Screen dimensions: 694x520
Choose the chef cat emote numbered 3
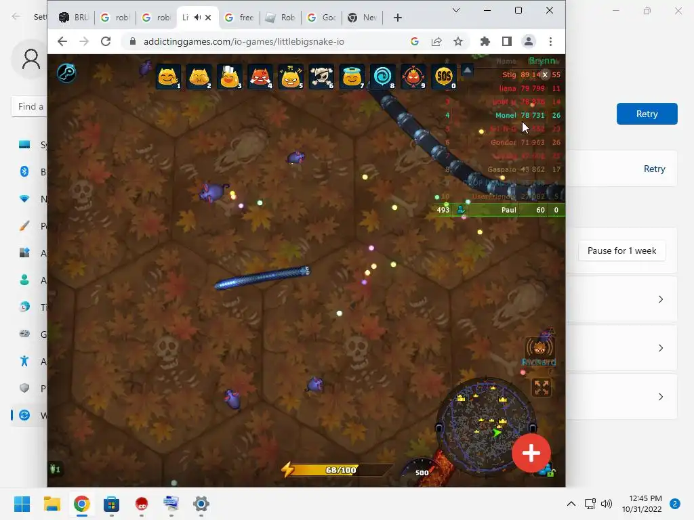tap(230, 77)
